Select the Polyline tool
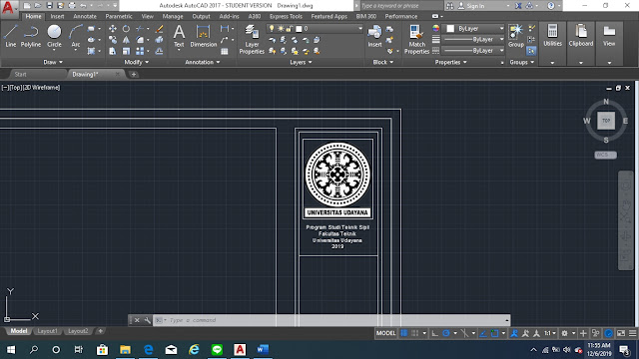The image size is (639, 359). [31, 36]
